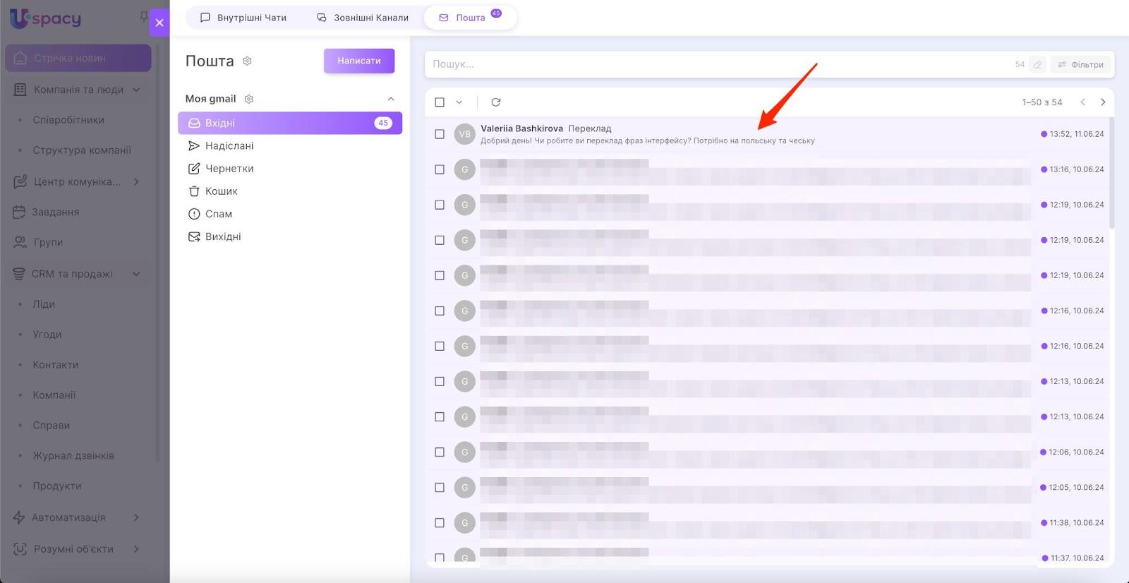Click the Кошик trash can icon
The height and width of the screenshot is (583, 1129).
pyautogui.click(x=194, y=191)
